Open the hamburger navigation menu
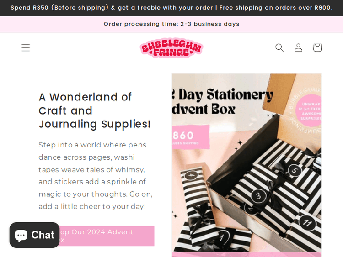343x257 pixels. [26, 47]
